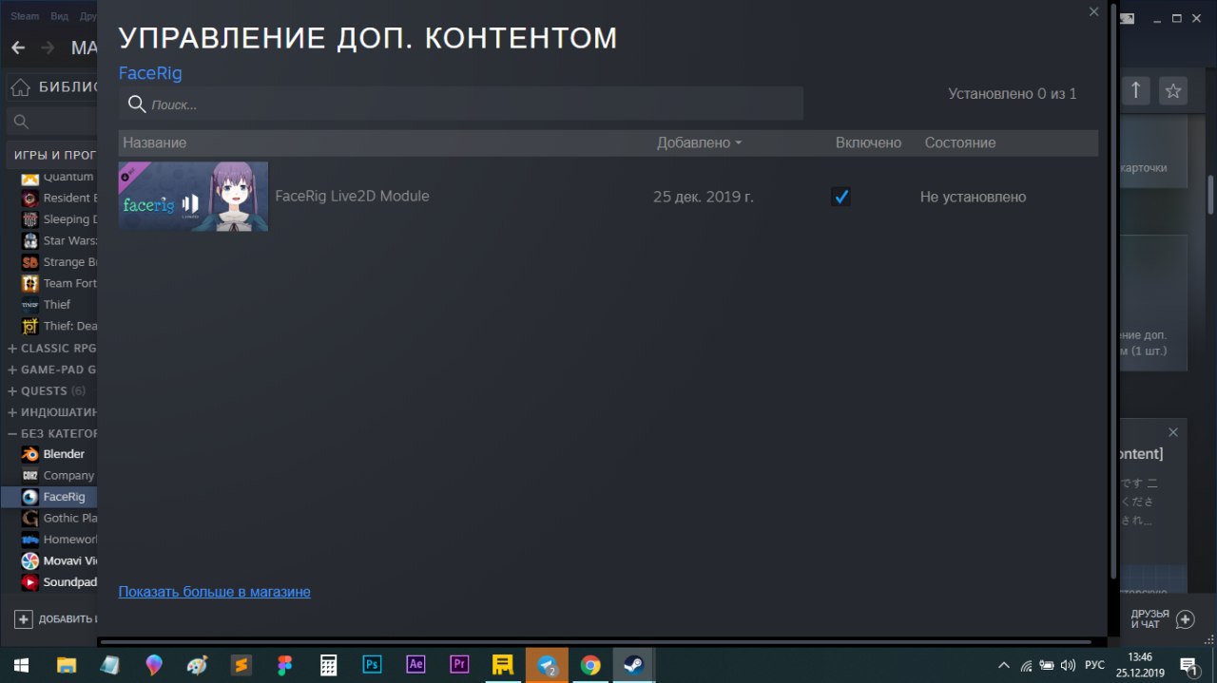Click the Steam taskbar icon
Viewport: 1217px width, 683px height.
click(x=634, y=664)
